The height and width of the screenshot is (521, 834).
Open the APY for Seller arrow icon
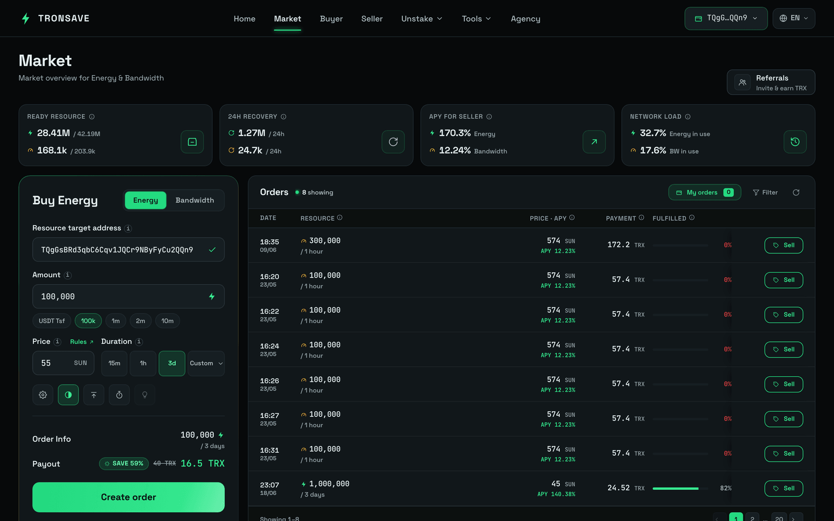[594, 142]
